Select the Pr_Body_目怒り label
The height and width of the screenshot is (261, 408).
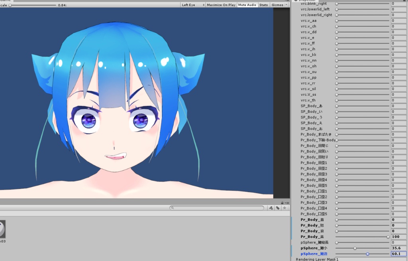tap(314, 157)
